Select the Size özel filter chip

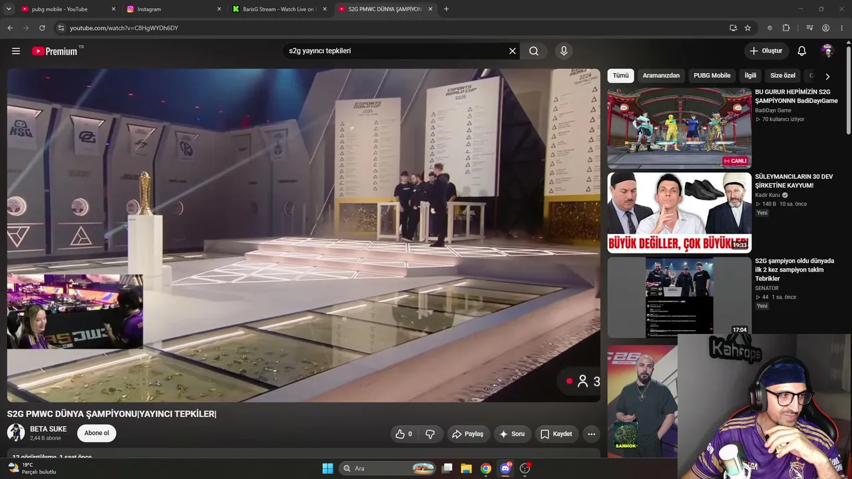point(783,76)
